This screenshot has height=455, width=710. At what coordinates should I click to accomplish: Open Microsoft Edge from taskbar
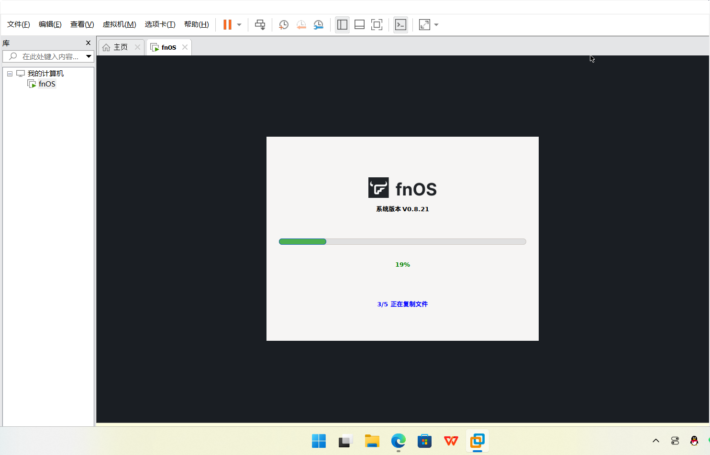pyautogui.click(x=398, y=441)
